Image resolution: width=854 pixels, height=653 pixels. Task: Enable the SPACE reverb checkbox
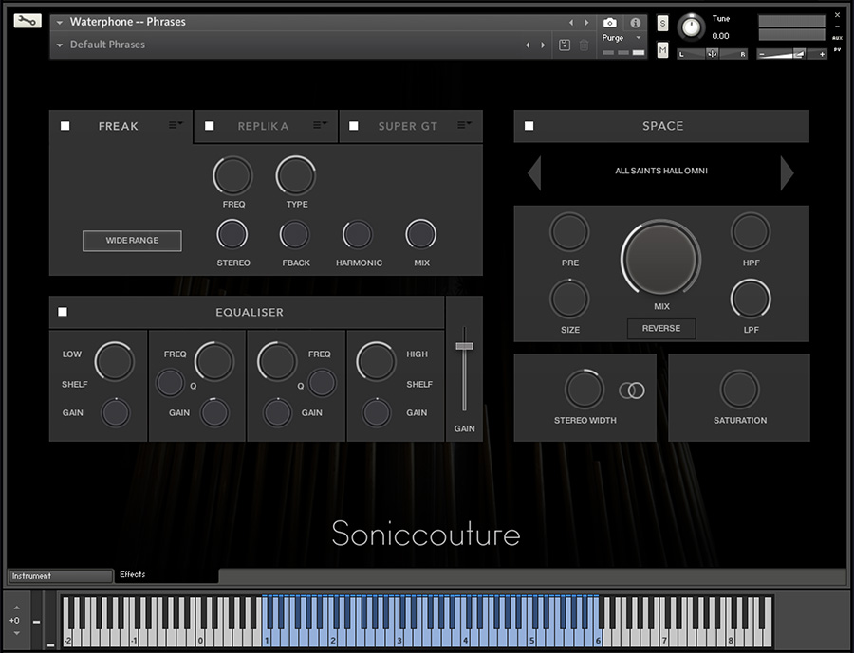(x=529, y=126)
